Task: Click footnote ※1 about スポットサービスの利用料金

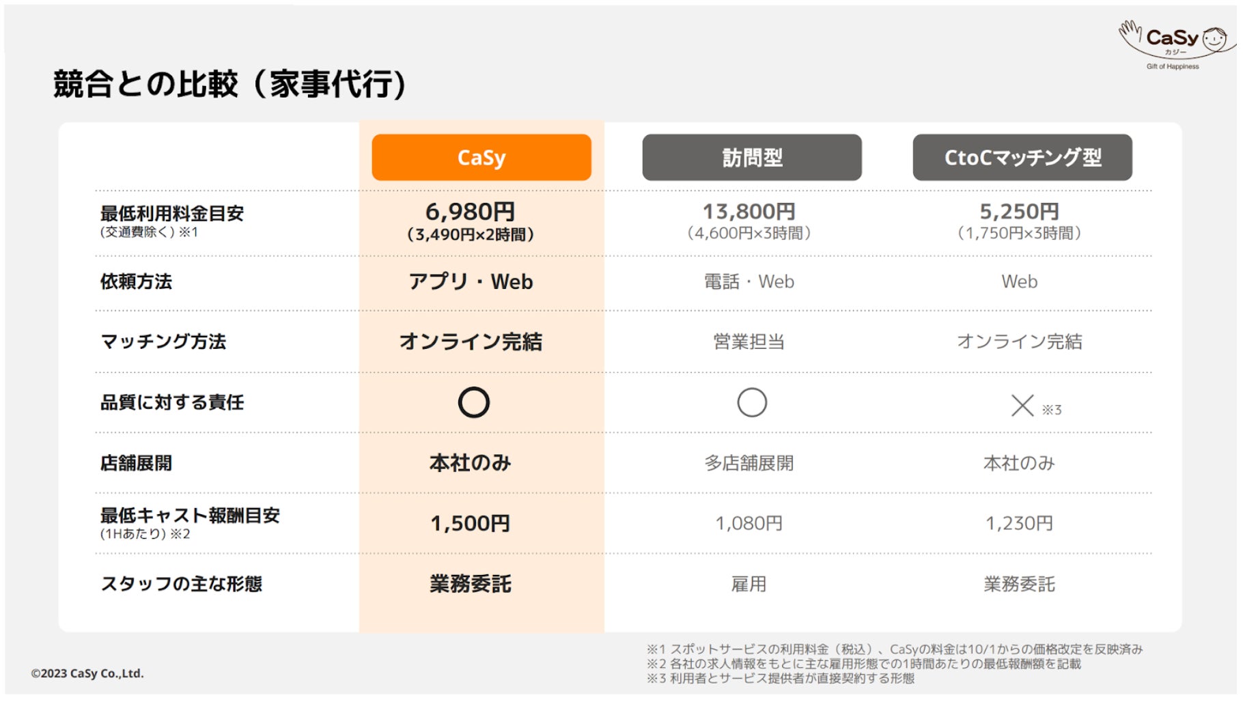Action: (x=895, y=649)
